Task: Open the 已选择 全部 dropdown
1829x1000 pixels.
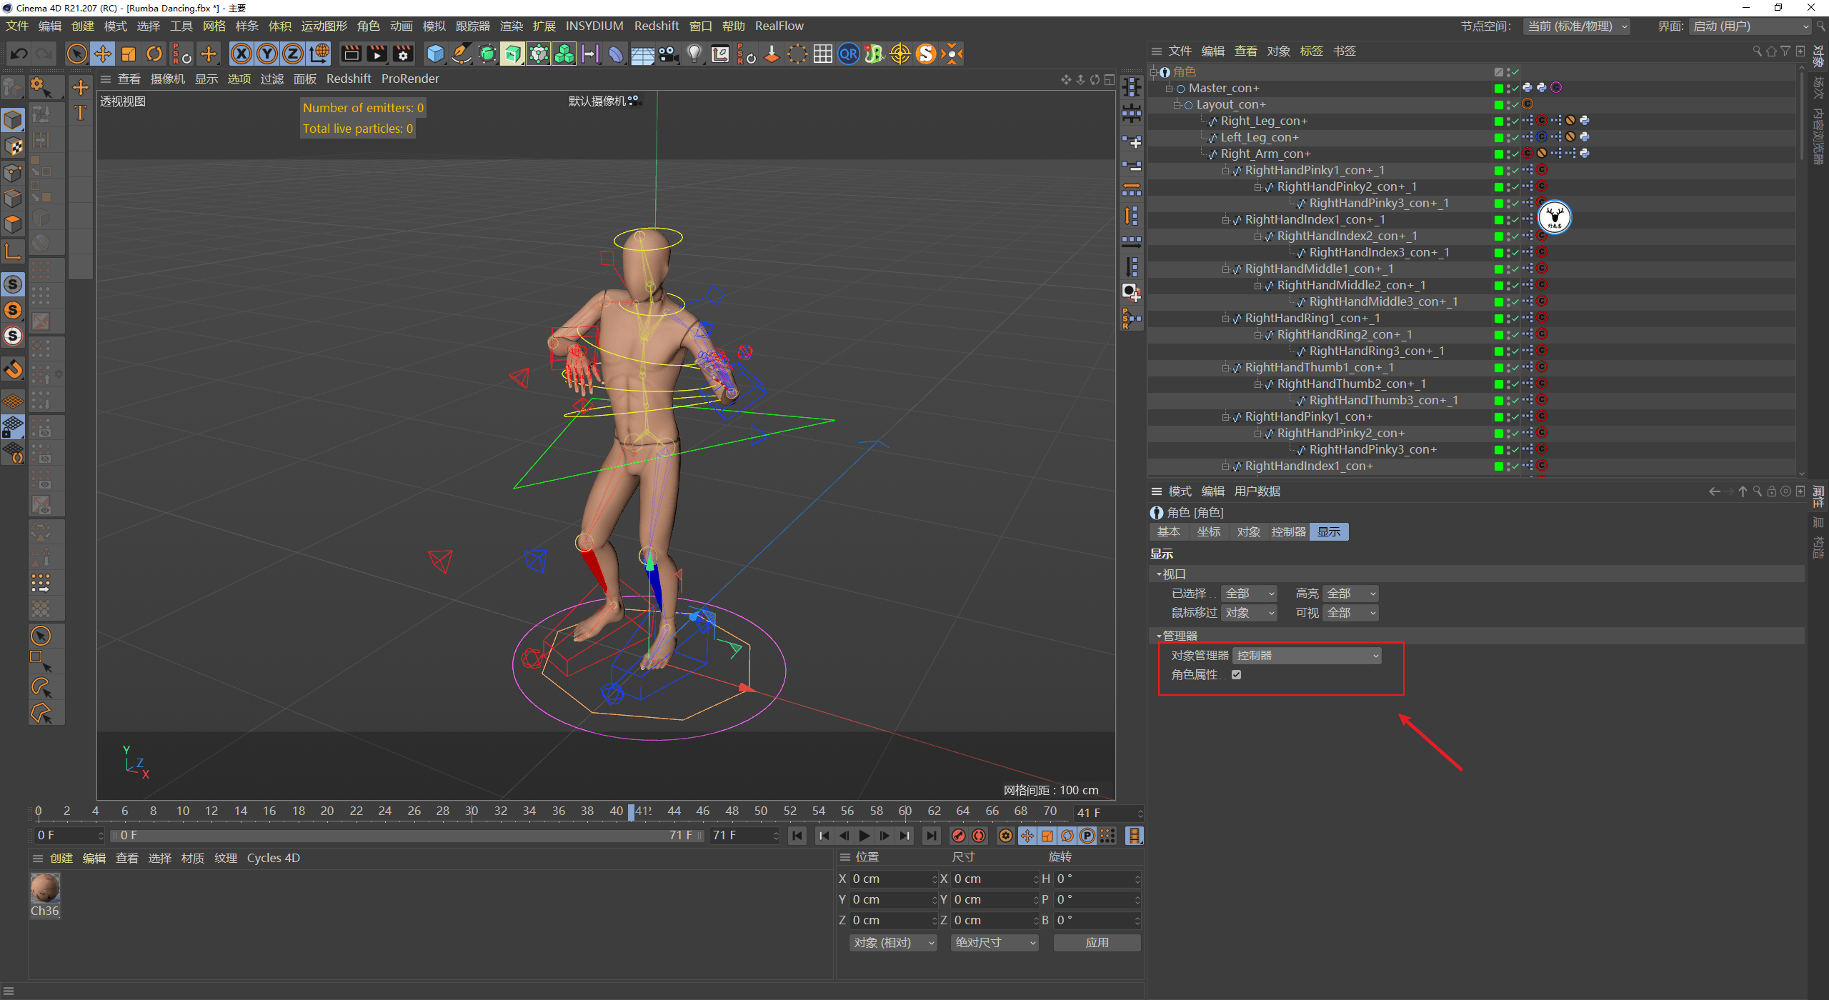Action: [x=1248, y=593]
